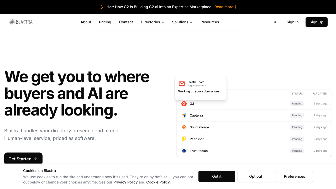Expand the Solutions dropdown menu

click(x=182, y=22)
